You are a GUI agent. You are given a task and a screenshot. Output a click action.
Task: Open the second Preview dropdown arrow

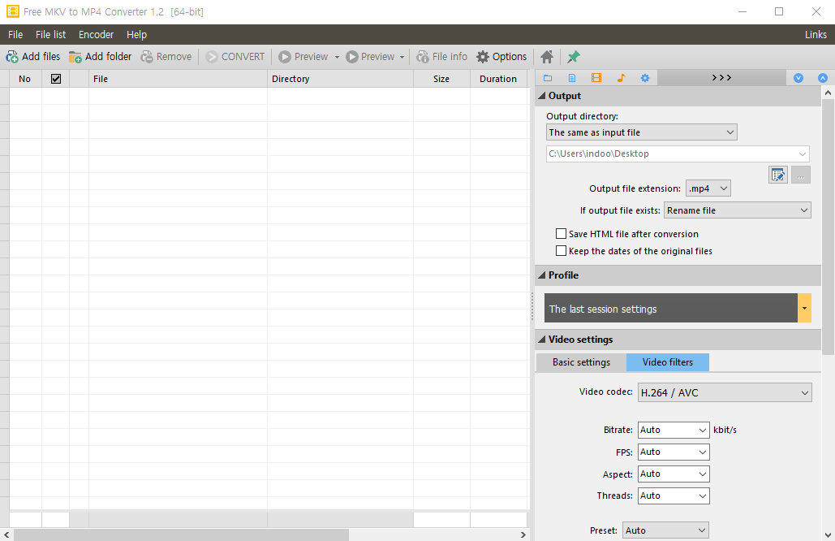click(x=402, y=57)
